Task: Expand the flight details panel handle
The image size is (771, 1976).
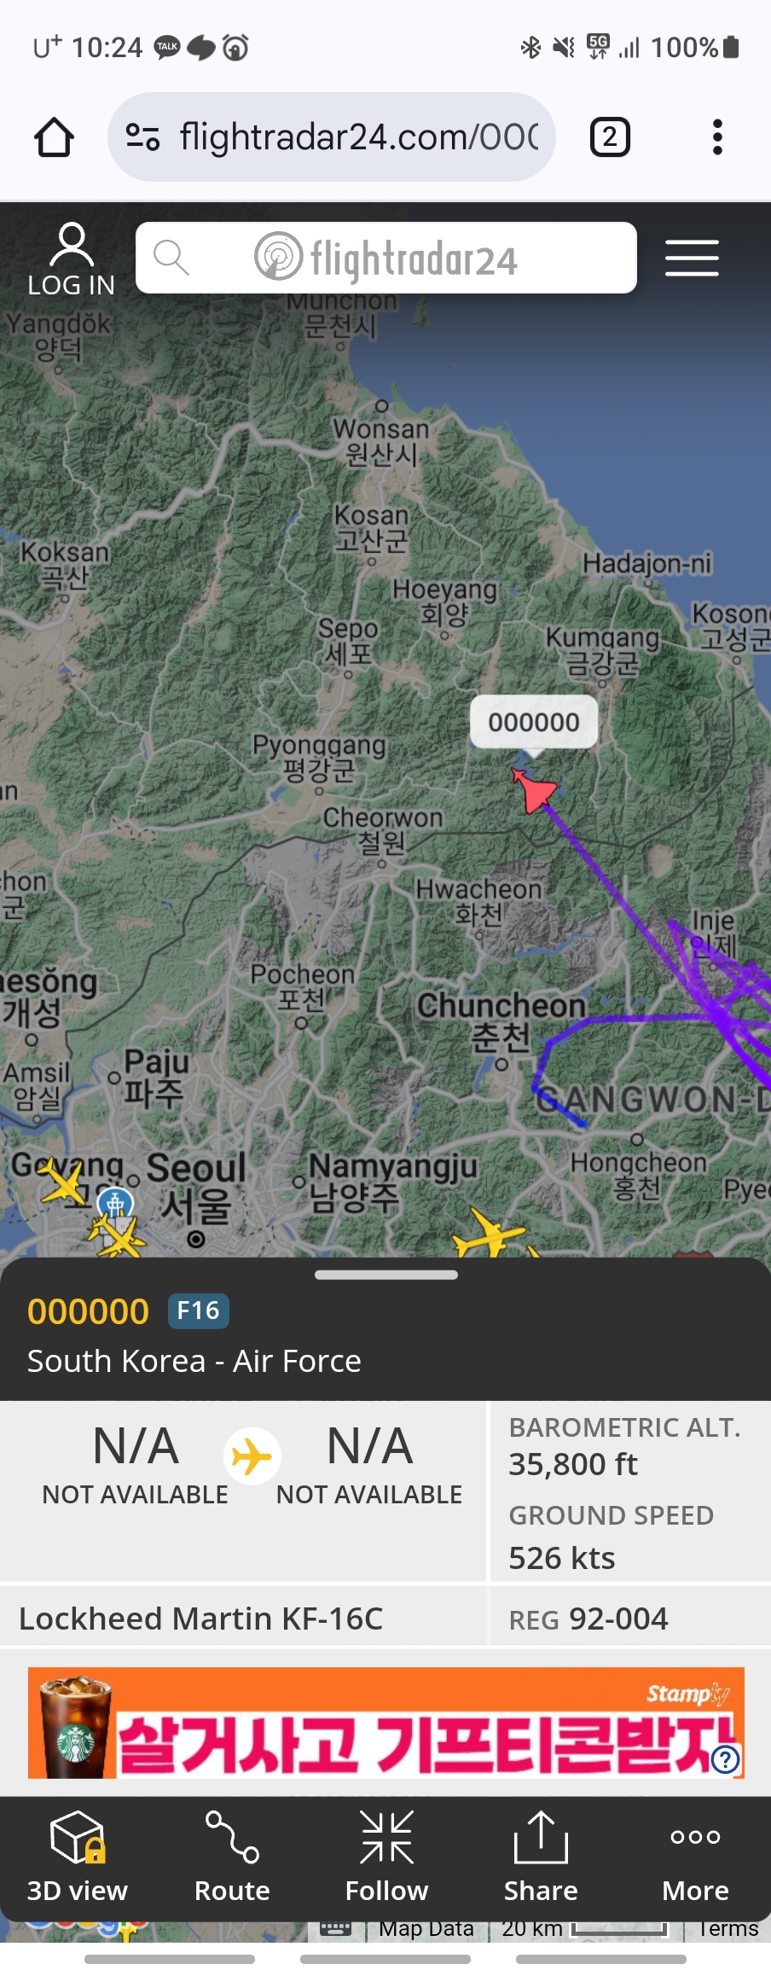Action: 386,1275
